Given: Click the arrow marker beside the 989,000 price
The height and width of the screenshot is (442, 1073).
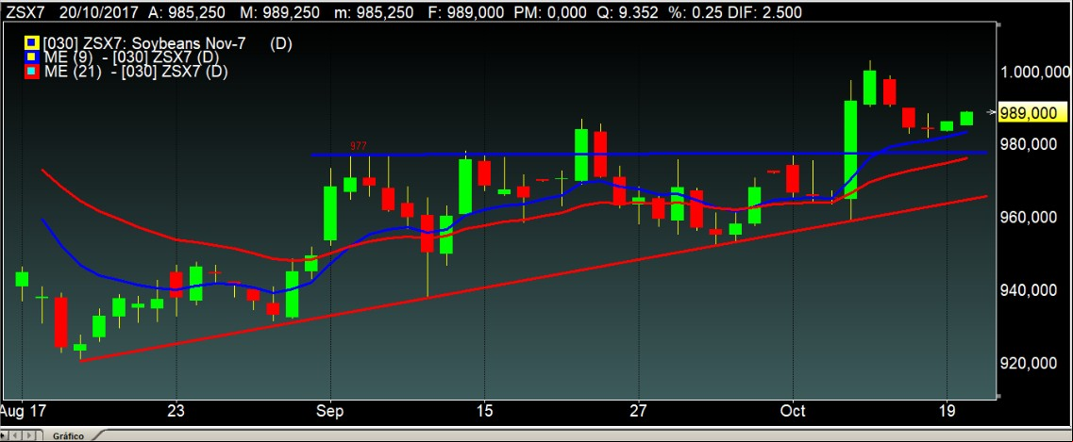Looking at the screenshot, I should 992,113.
